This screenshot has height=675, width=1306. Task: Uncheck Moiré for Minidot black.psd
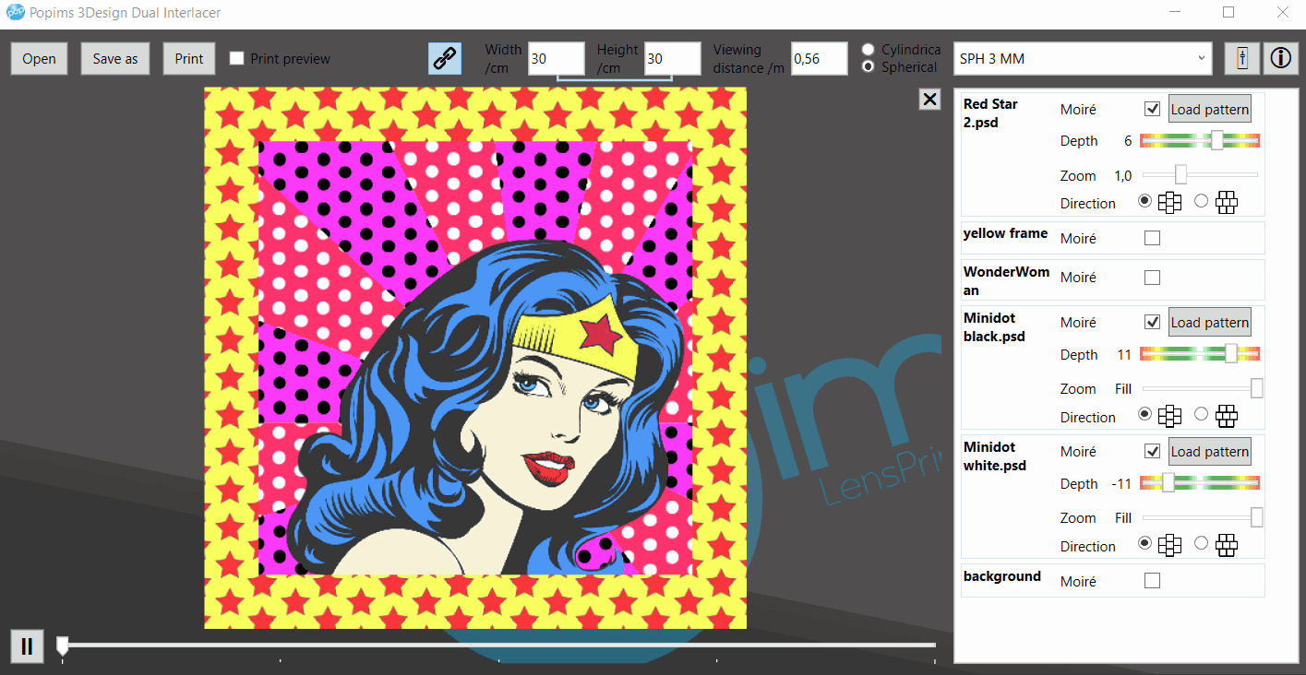1152,322
